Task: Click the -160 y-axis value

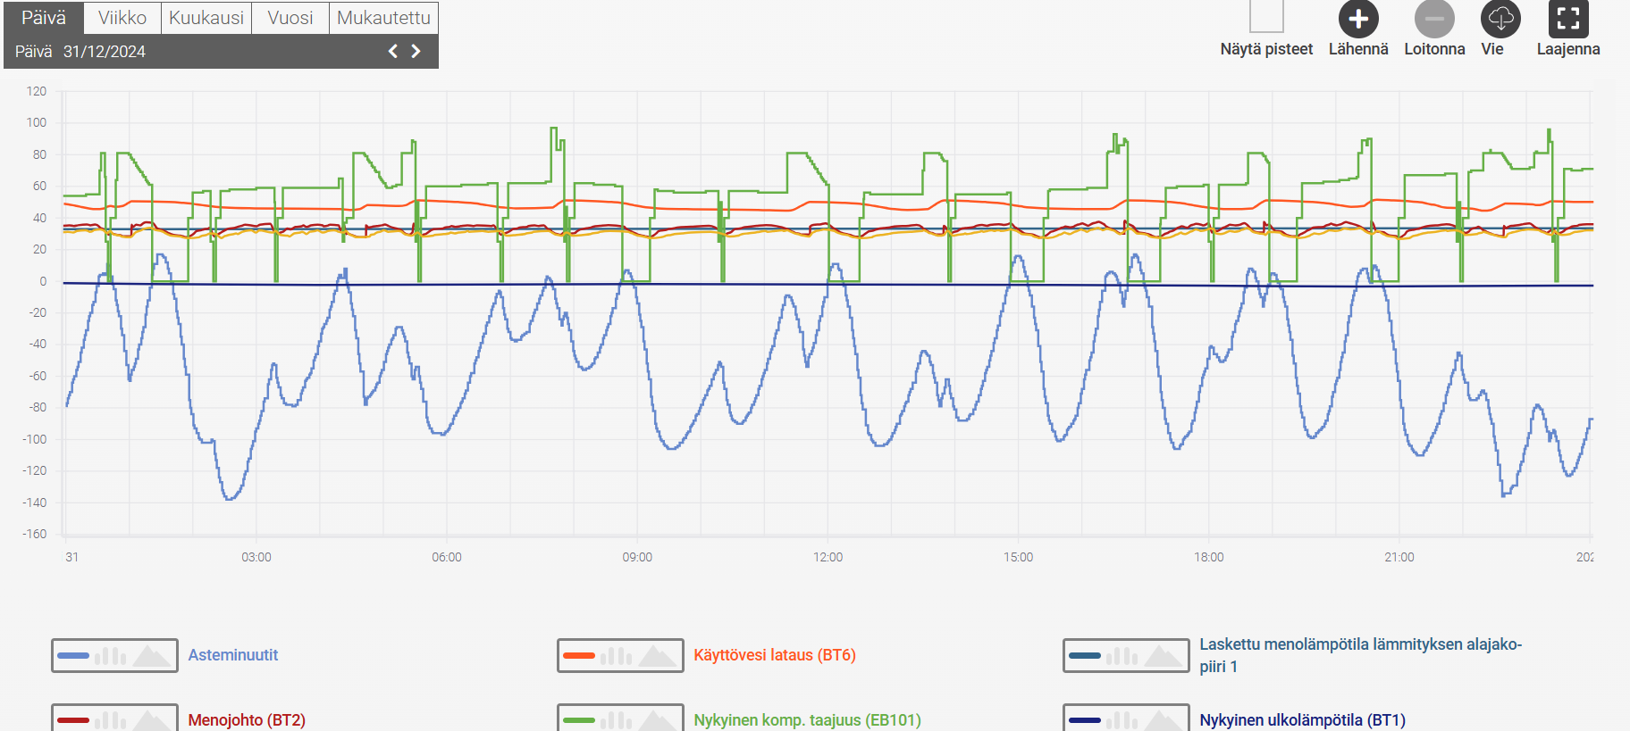Action: click(35, 534)
